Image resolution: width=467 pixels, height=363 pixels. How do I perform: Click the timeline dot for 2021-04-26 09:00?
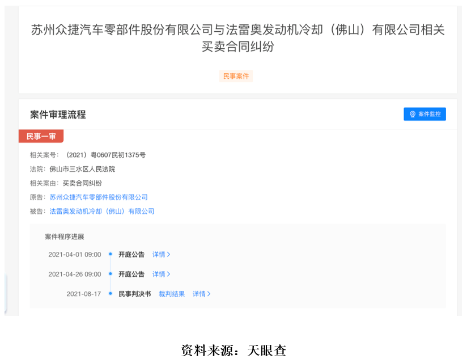(x=111, y=274)
